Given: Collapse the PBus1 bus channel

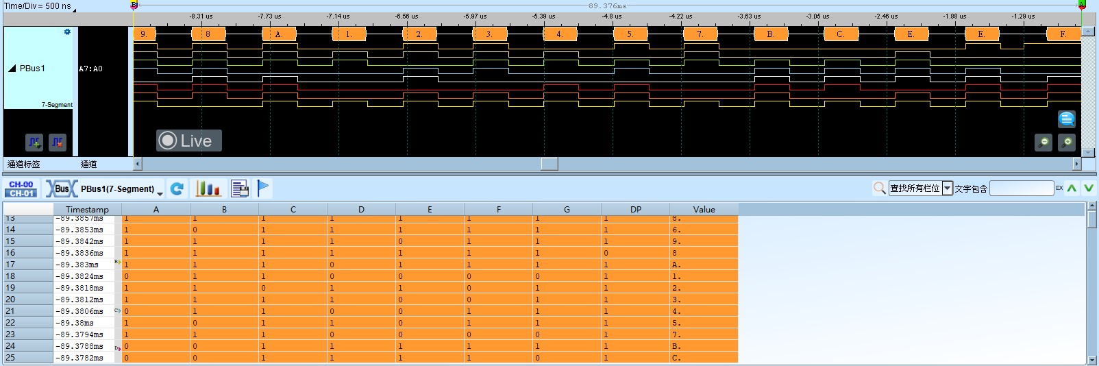Looking at the screenshot, I should point(12,69).
